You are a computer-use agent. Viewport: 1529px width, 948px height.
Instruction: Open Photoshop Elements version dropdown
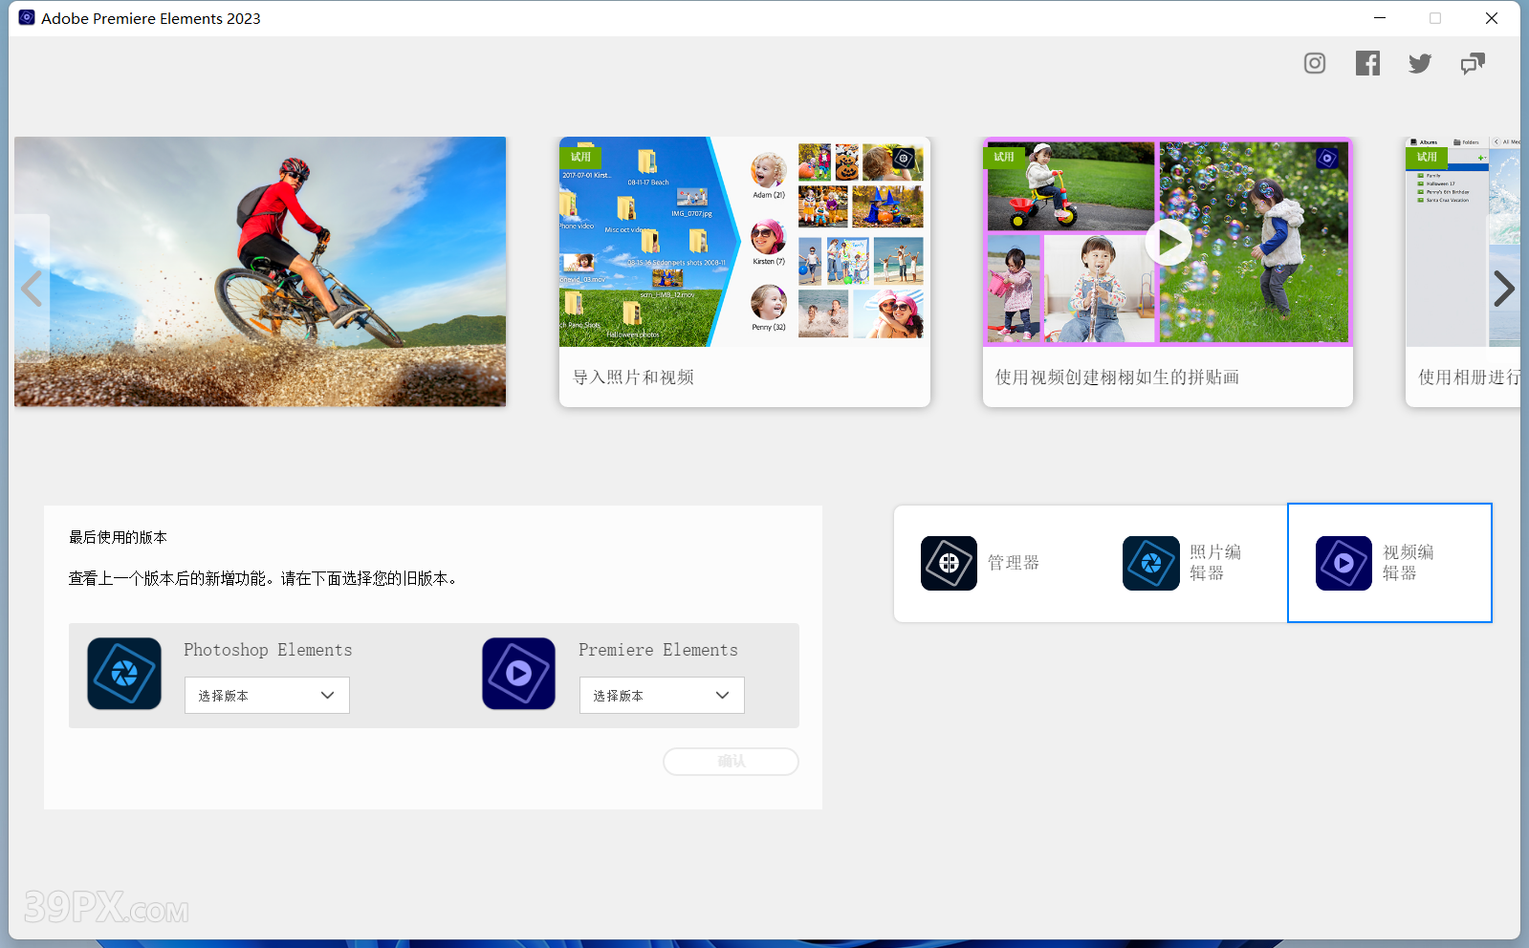pyautogui.click(x=267, y=696)
